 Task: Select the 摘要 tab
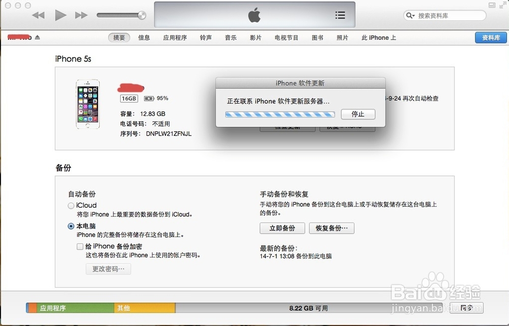(119, 38)
